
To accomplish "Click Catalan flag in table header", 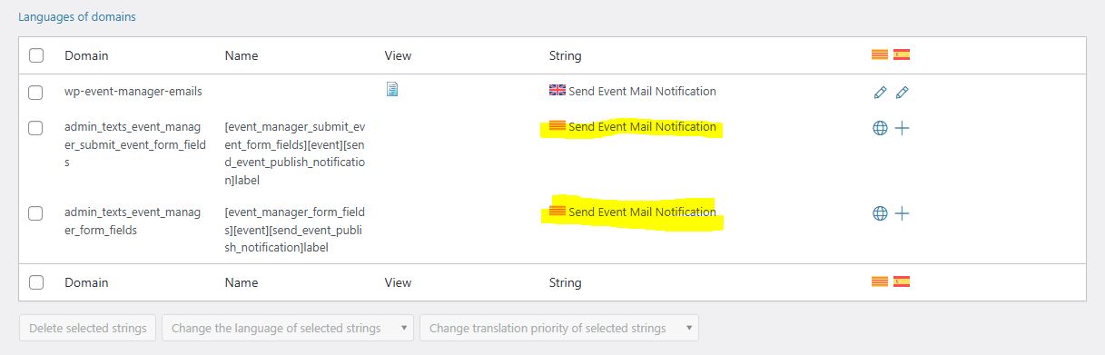I will pos(880,54).
